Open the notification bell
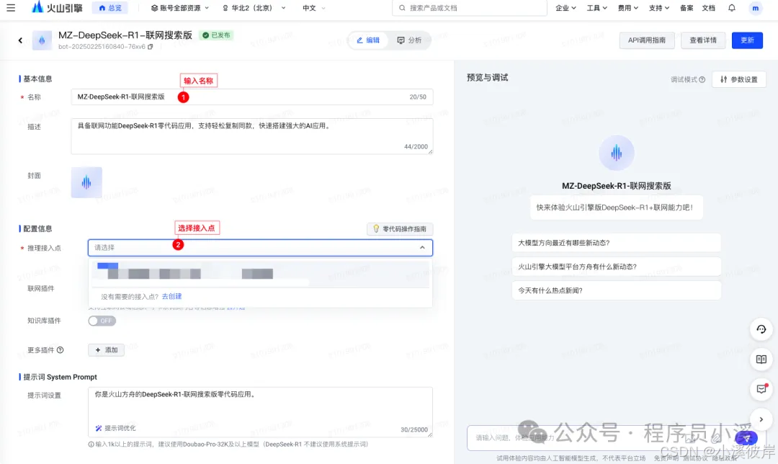This screenshot has width=778, height=464. (731, 8)
